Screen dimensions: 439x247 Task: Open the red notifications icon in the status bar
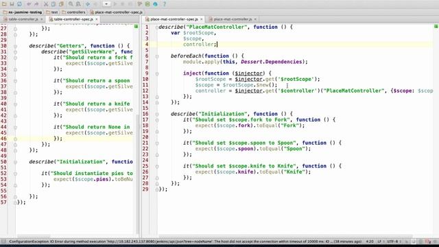pos(428,242)
